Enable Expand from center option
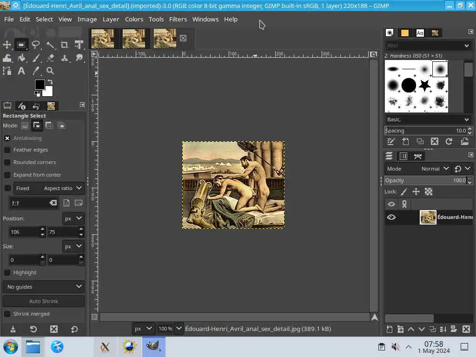The height and width of the screenshot is (357, 476). [x=7, y=175]
